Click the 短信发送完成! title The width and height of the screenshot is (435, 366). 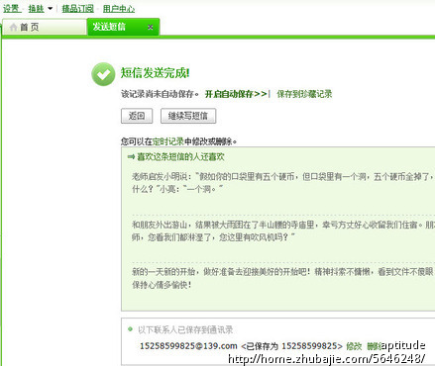[155, 73]
